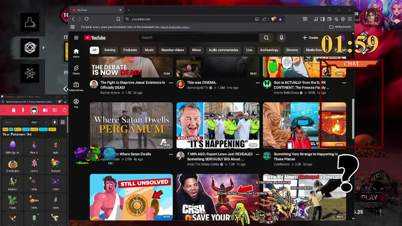Open the YouTube guide hamburger menu

[76, 38]
